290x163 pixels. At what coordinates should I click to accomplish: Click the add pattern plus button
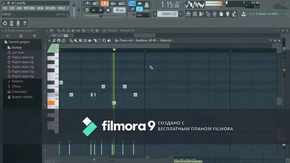[180, 14]
